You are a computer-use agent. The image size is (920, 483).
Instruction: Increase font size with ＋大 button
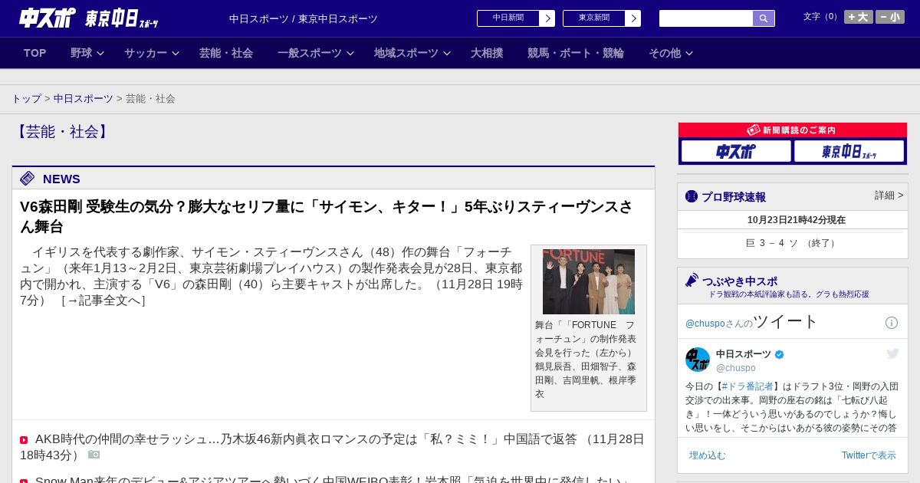(x=859, y=17)
